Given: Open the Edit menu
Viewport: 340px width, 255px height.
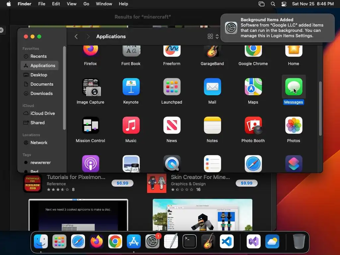Looking at the screenshot, I should (56, 4).
